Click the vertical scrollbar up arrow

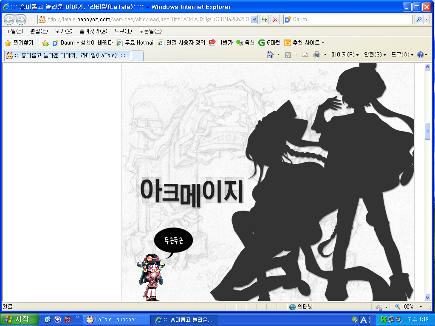click(427, 67)
